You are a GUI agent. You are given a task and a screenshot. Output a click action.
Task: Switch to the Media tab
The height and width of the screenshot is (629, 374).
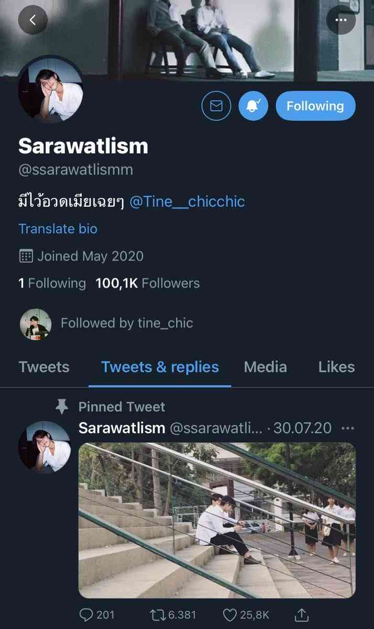coord(265,367)
